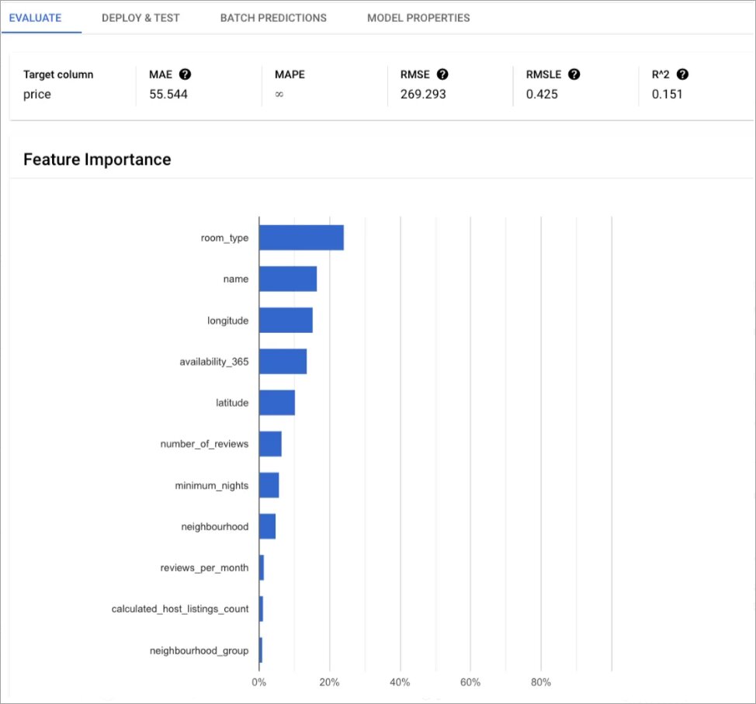Select the Model Properties tab

pos(418,18)
